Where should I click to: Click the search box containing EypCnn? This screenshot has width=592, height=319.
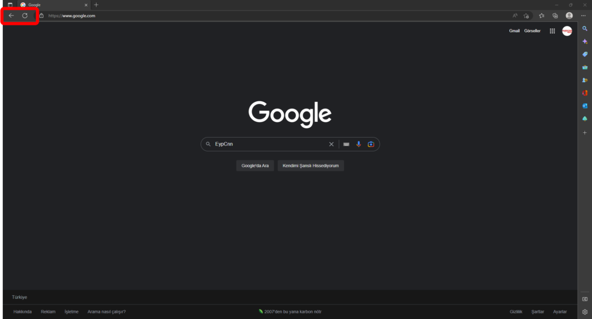(290, 144)
